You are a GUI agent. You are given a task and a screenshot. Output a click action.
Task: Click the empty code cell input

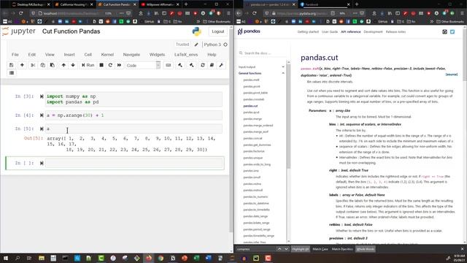[x=134, y=163]
